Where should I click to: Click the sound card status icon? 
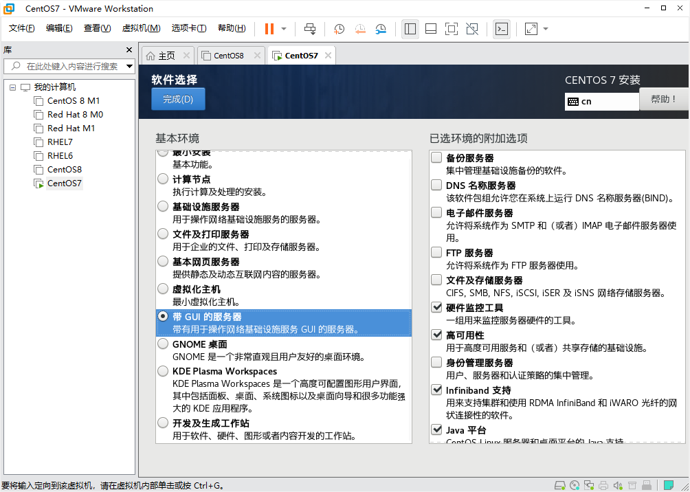pyautogui.click(x=618, y=485)
